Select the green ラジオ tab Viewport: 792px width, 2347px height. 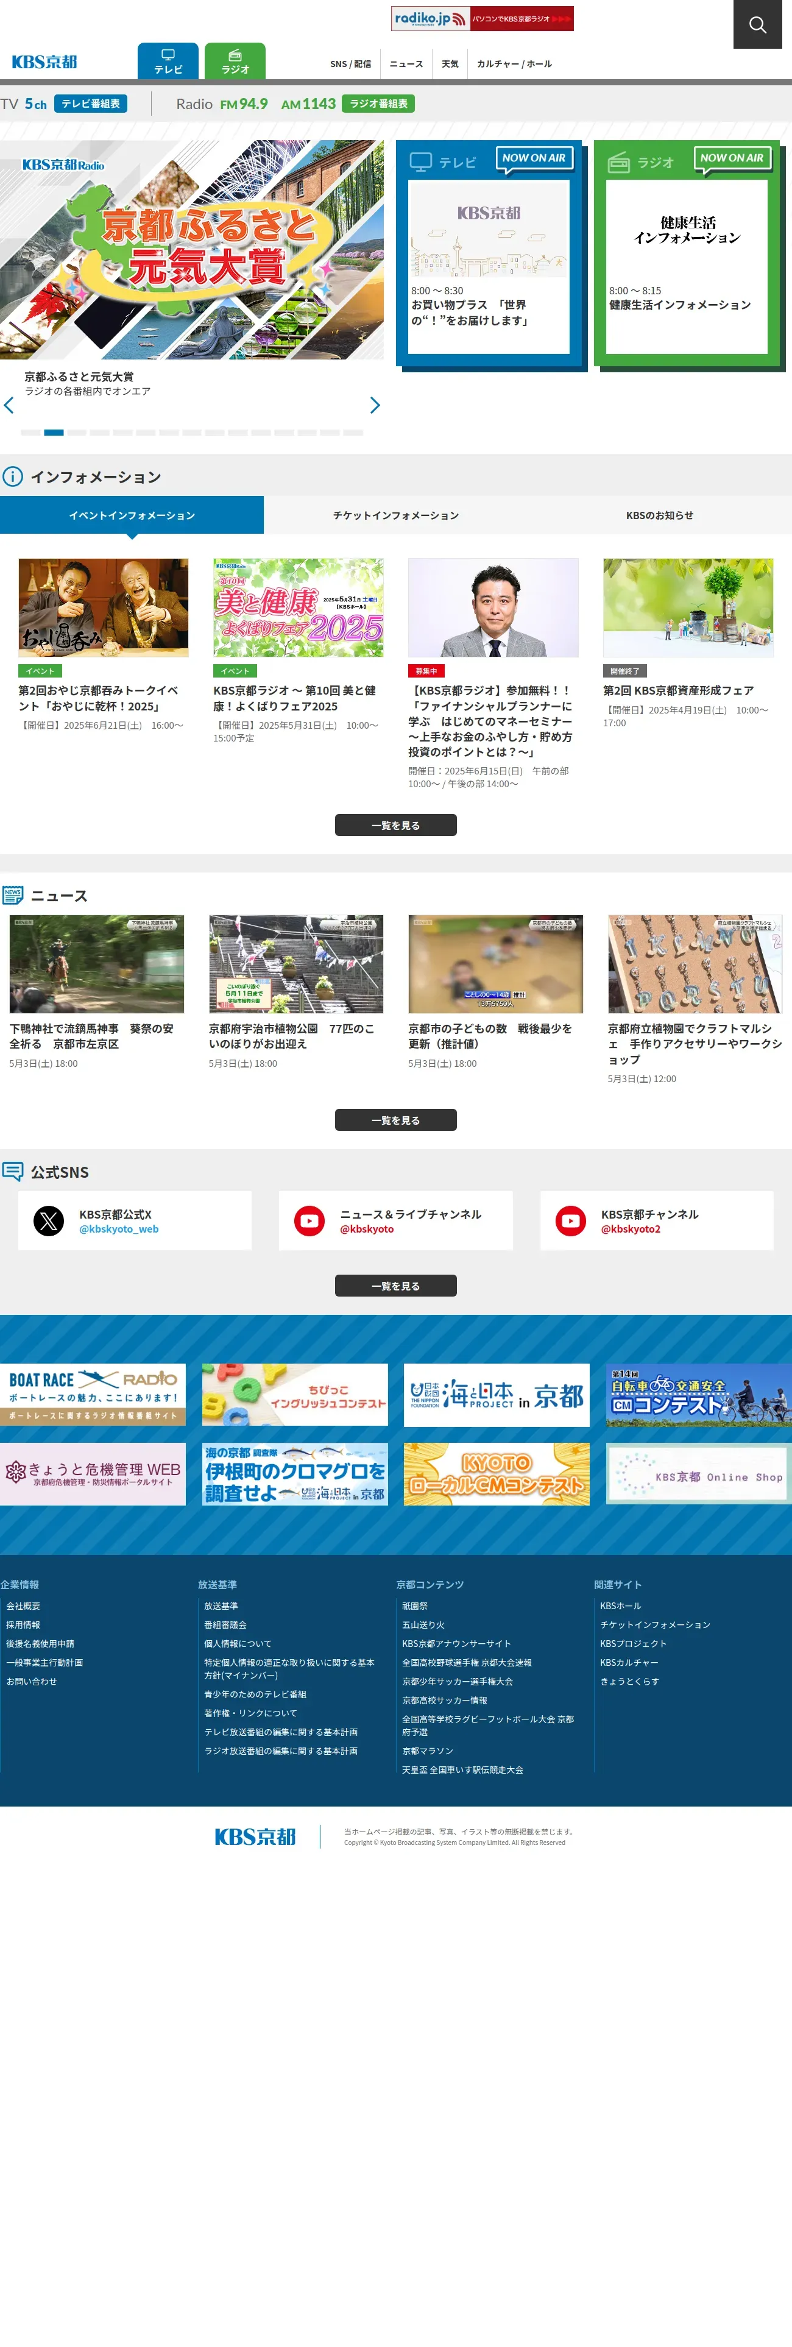tap(235, 61)
